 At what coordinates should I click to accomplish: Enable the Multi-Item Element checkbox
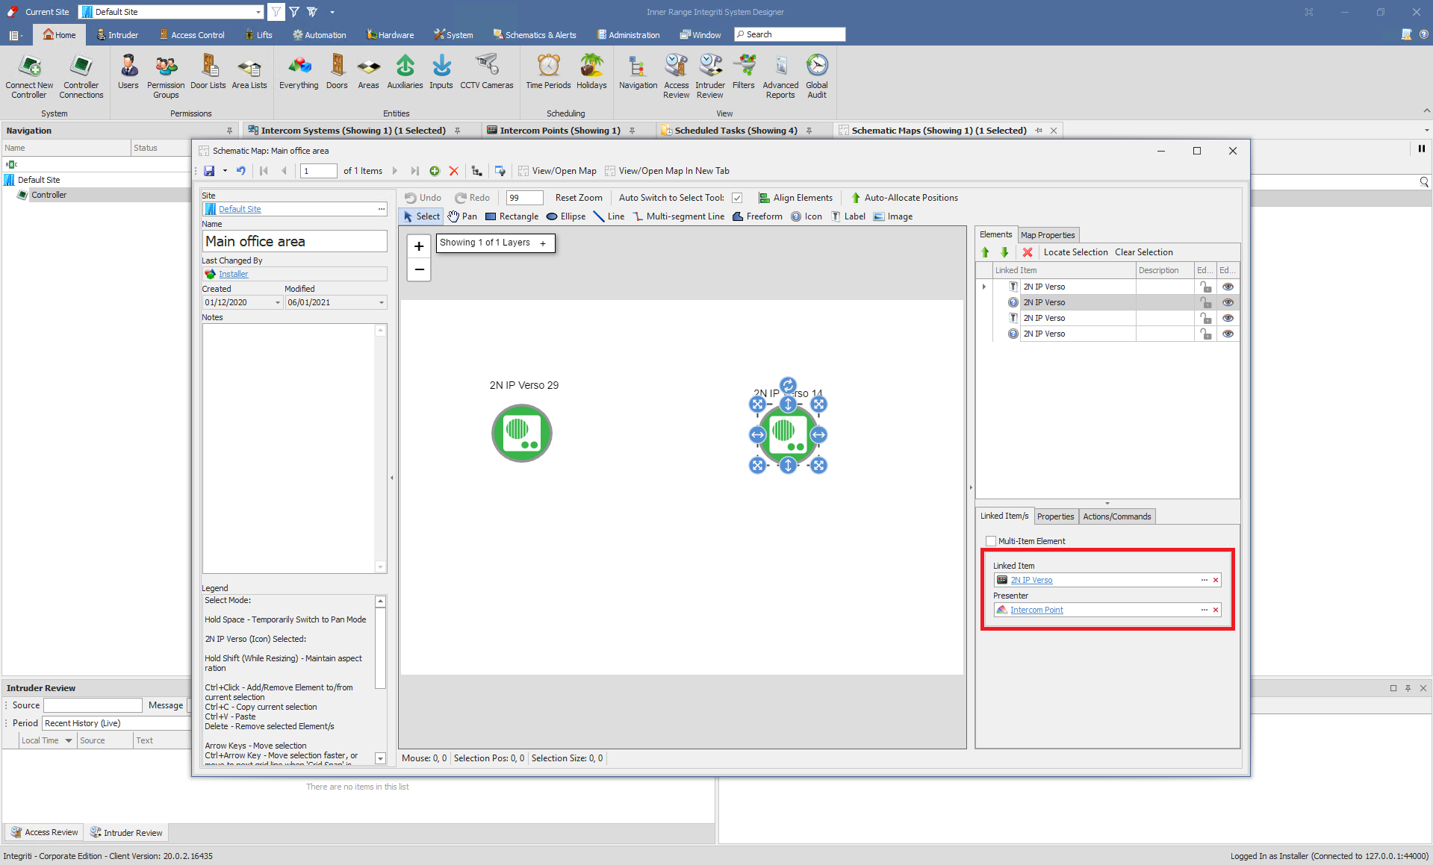tap(991, 541)
